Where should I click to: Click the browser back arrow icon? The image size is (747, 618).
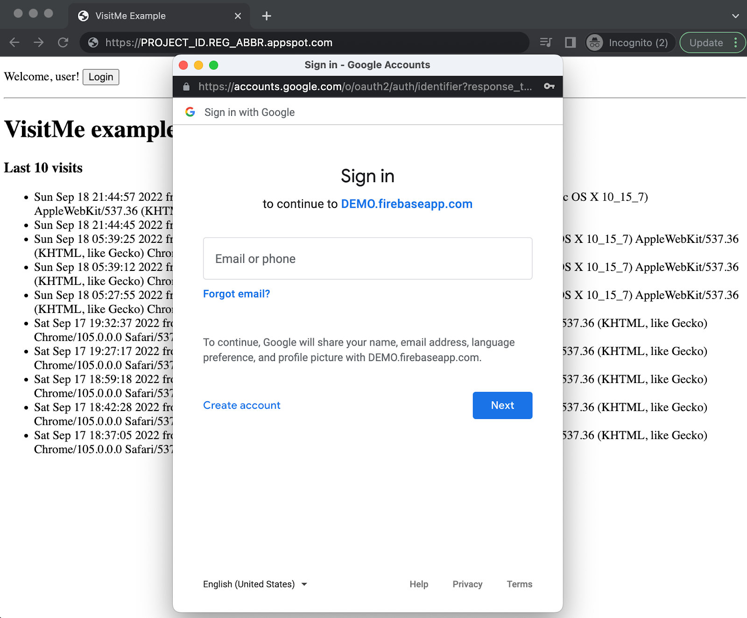pyautogui.click(x=14, y=43)
